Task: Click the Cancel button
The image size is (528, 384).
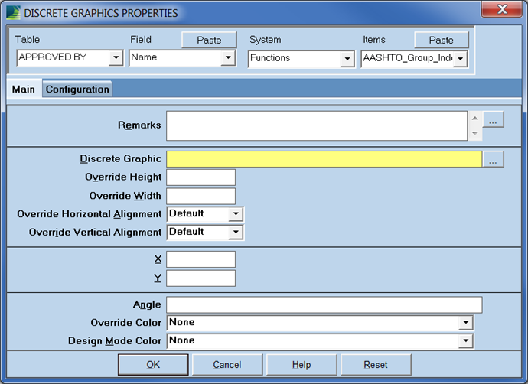Action: (x=227, y=364)
